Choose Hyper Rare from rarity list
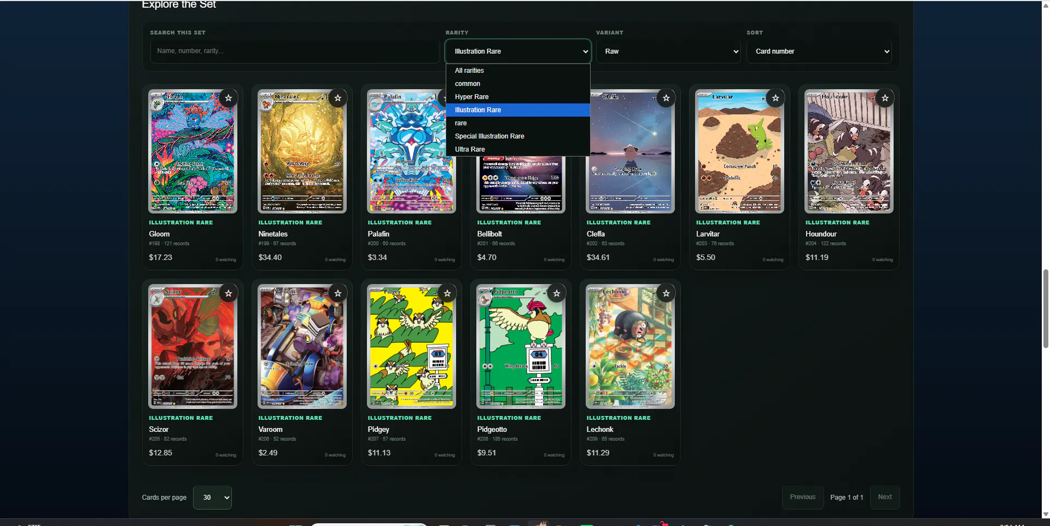The height and width of the screenshot is (526, 1050). [518, 97]
